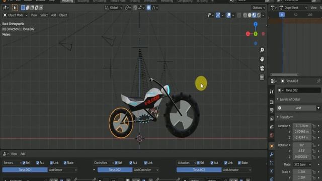Click the green Y axis on navigation gizmo
Screen dimensions: 322x181
[256, 34]
